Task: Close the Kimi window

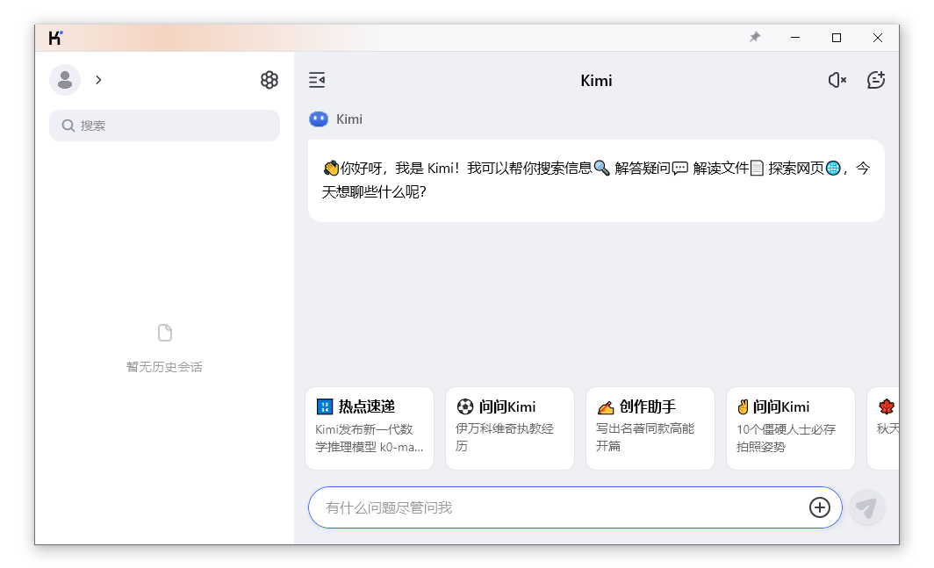Action: point(878,38)
